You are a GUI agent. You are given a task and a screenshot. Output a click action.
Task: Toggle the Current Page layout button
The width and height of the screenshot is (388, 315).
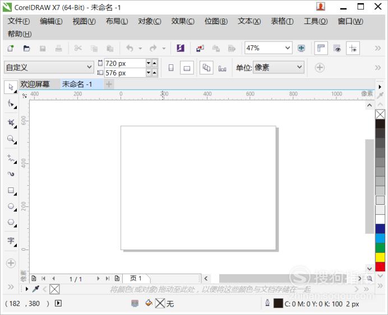coord(223,68)
